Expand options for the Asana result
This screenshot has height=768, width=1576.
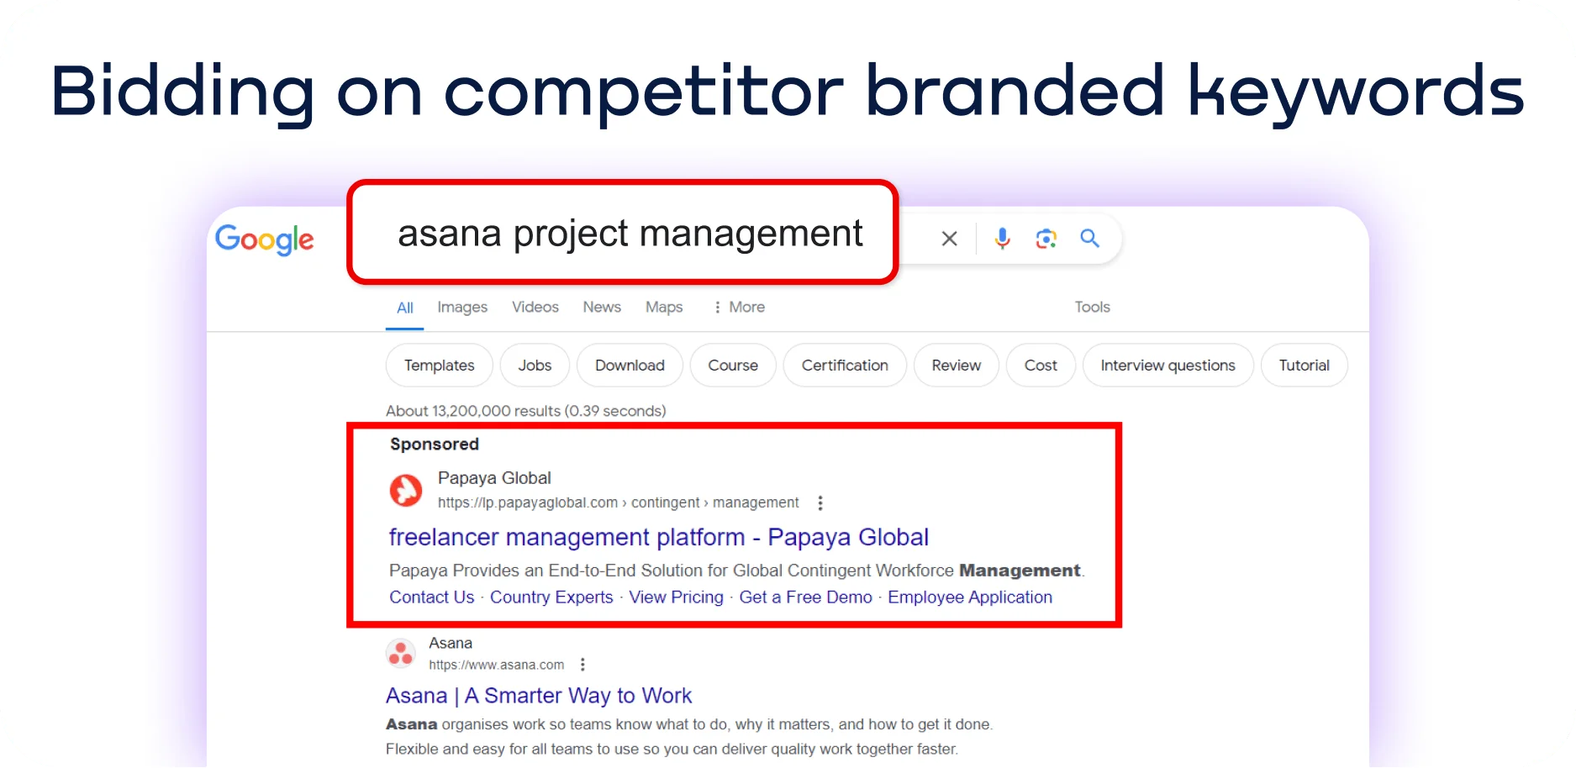[582, 664]
